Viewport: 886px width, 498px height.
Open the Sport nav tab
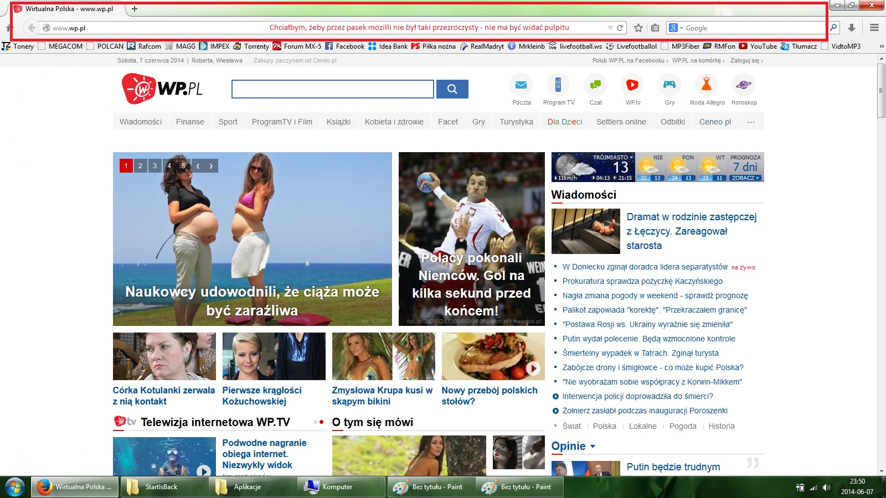pyautogui.click(x=228, y=122)
